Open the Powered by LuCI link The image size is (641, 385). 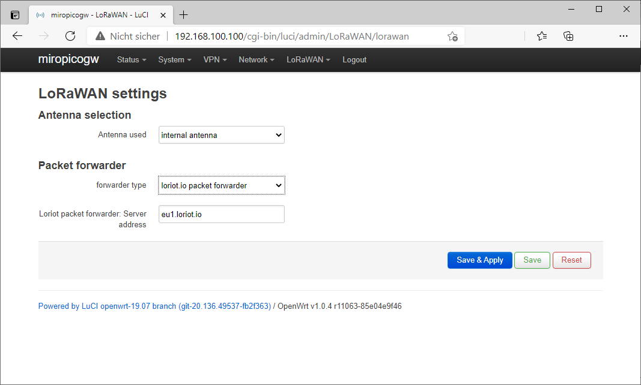click(154, 306)
